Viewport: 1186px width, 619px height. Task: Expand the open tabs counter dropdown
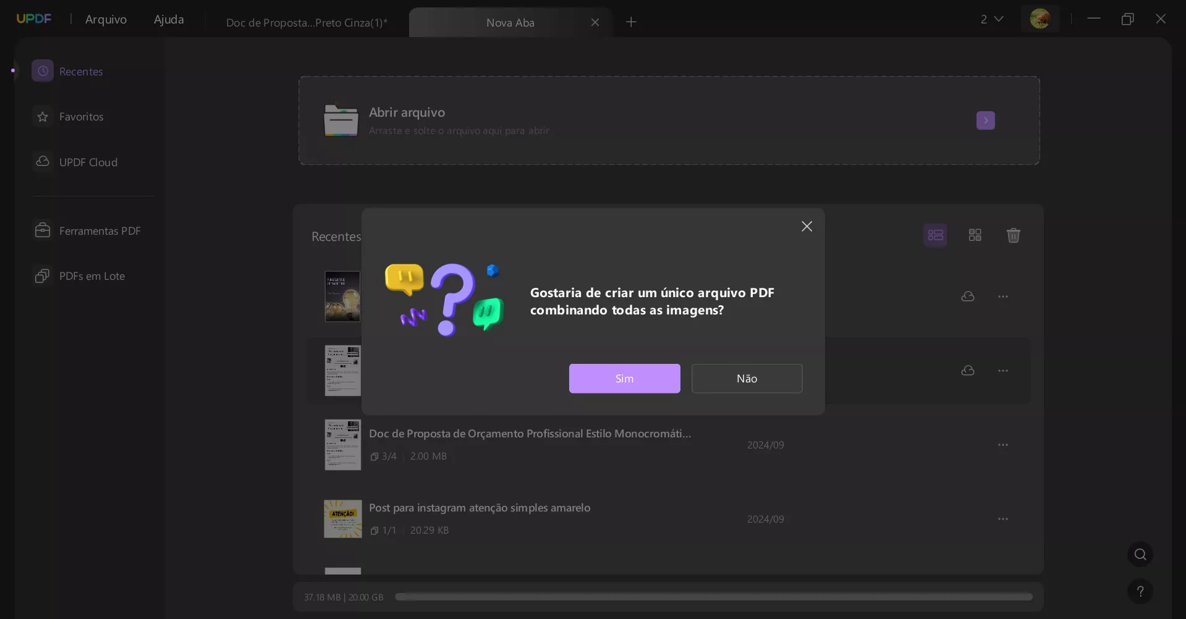[993, 19]
